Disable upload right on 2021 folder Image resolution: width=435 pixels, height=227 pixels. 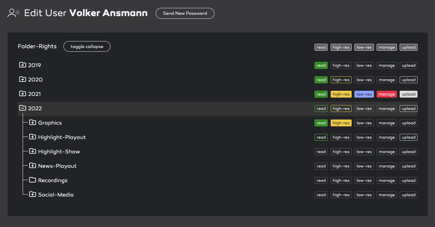coord(409,94)
